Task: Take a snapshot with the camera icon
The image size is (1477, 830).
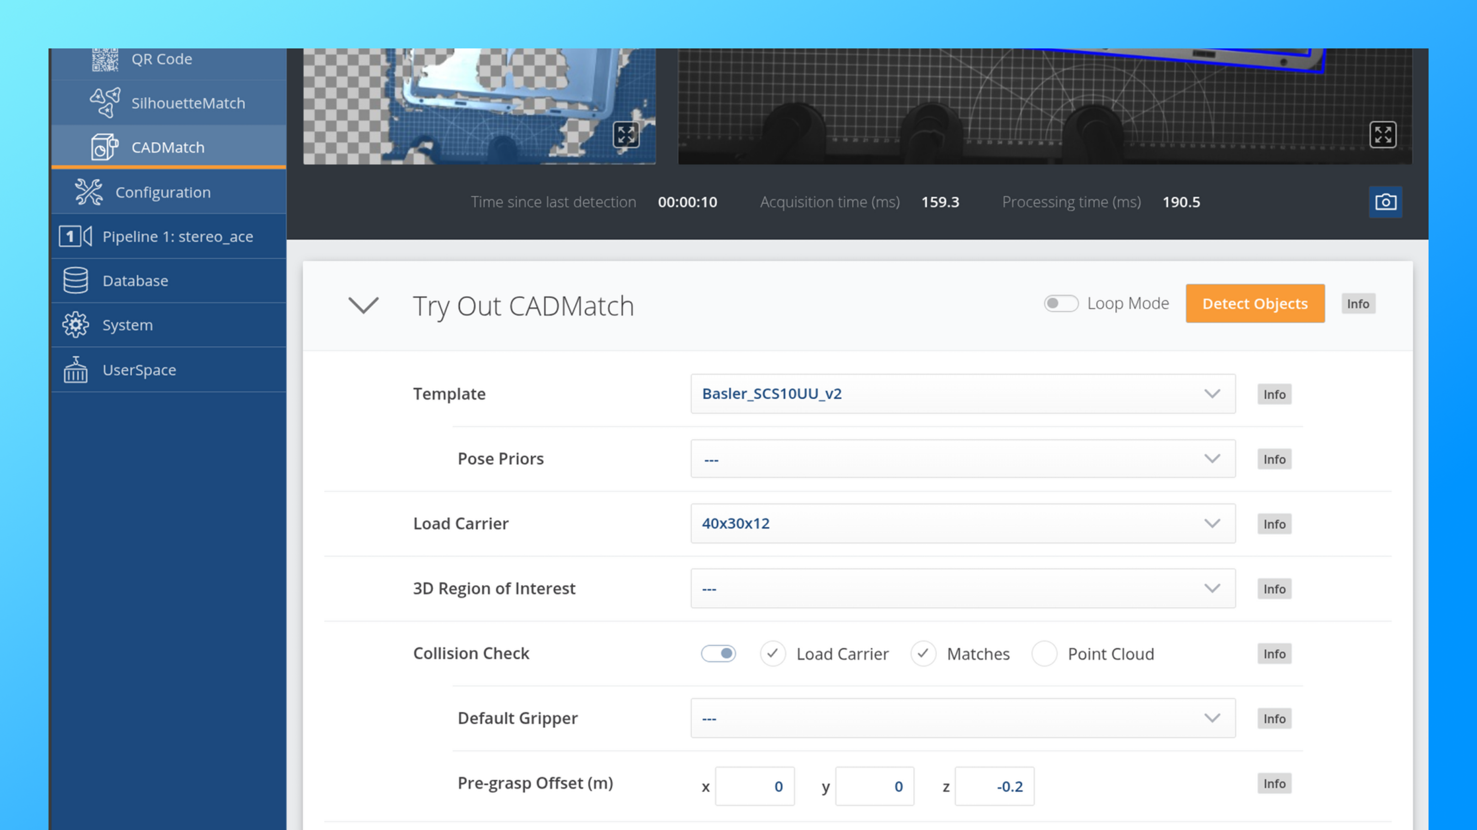Action: [1386, 202]
